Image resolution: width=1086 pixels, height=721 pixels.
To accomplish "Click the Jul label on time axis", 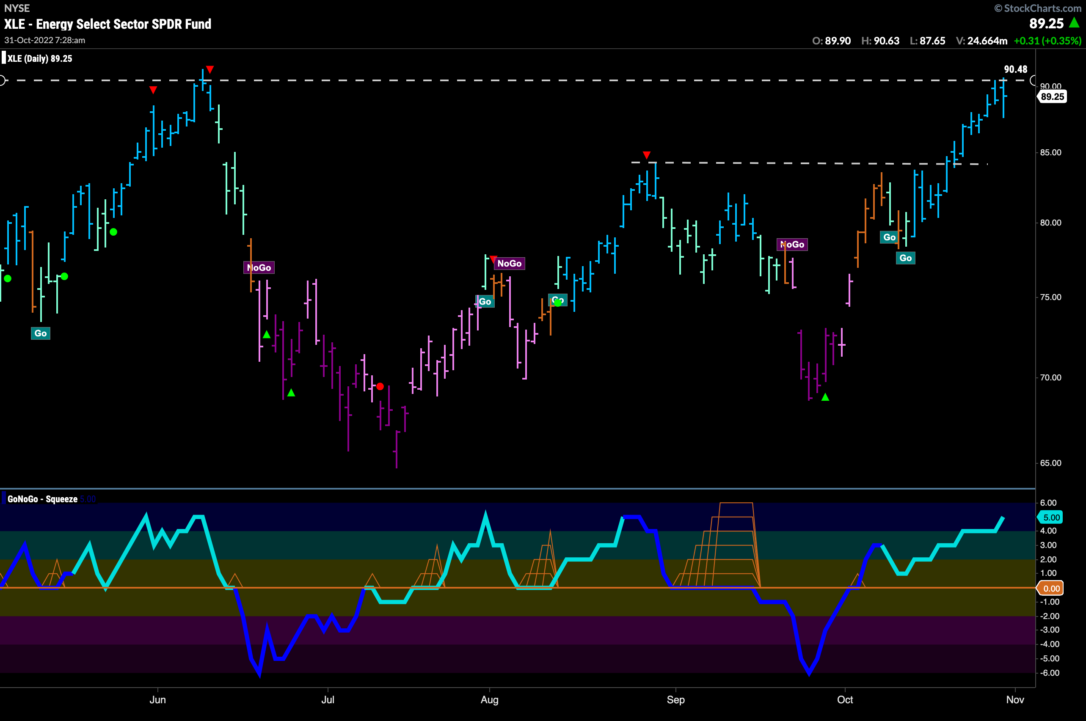I will pyautogui.click(x=328, y=699).
